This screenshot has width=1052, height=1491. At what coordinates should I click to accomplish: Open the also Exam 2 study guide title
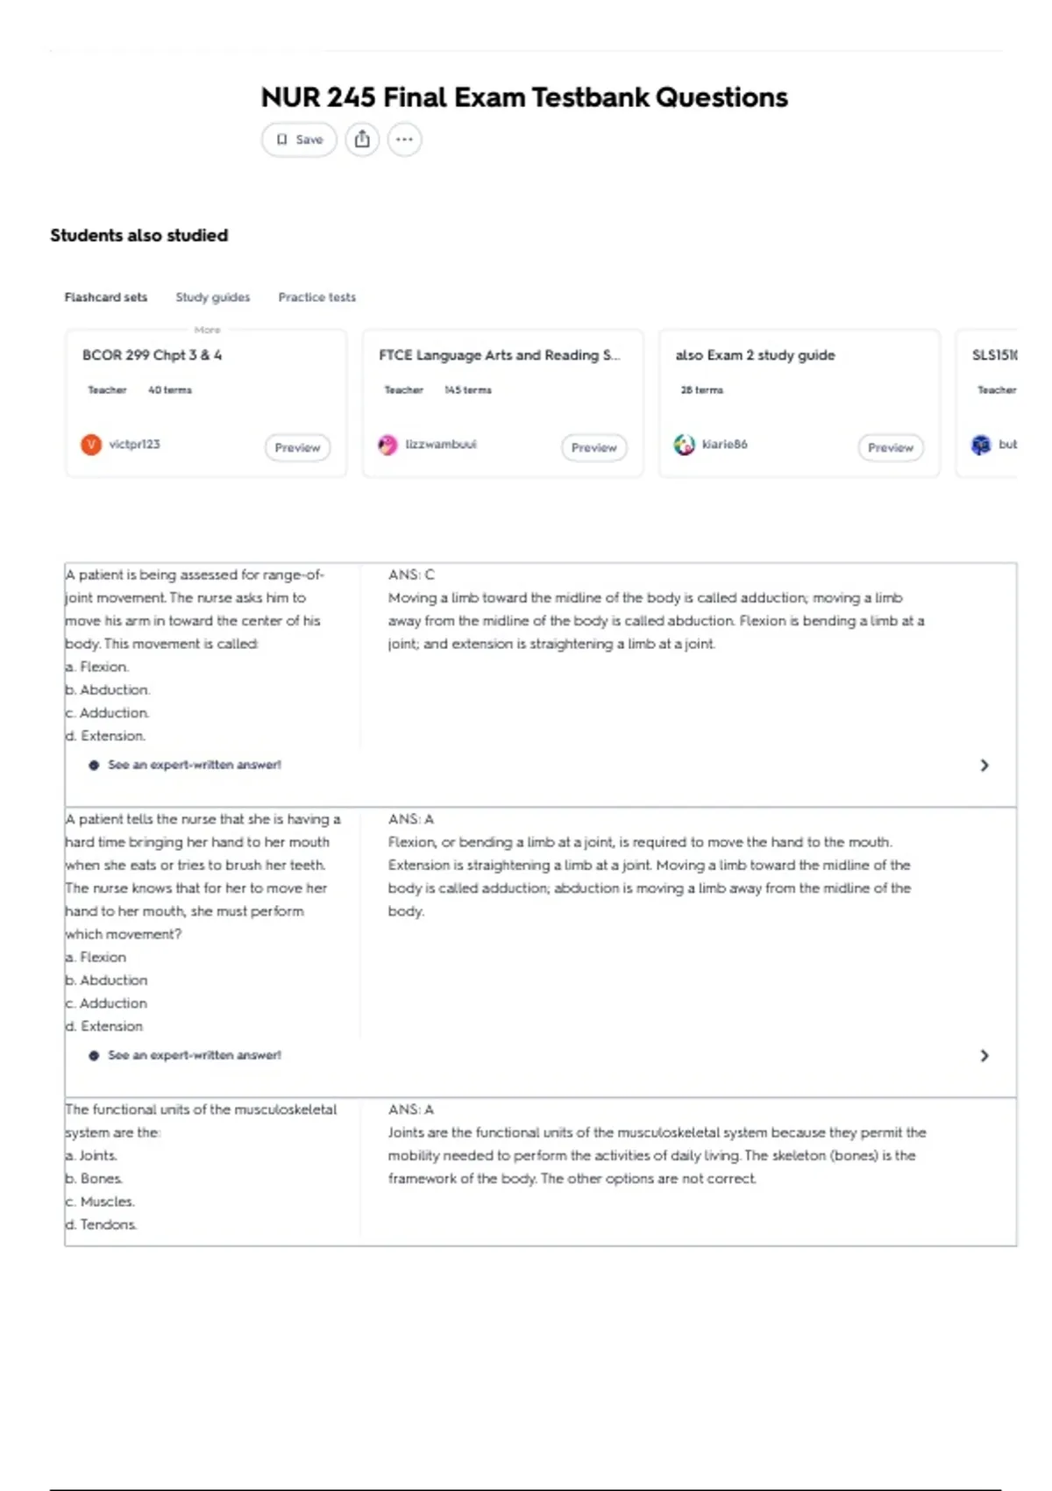(x=755, y=355)
